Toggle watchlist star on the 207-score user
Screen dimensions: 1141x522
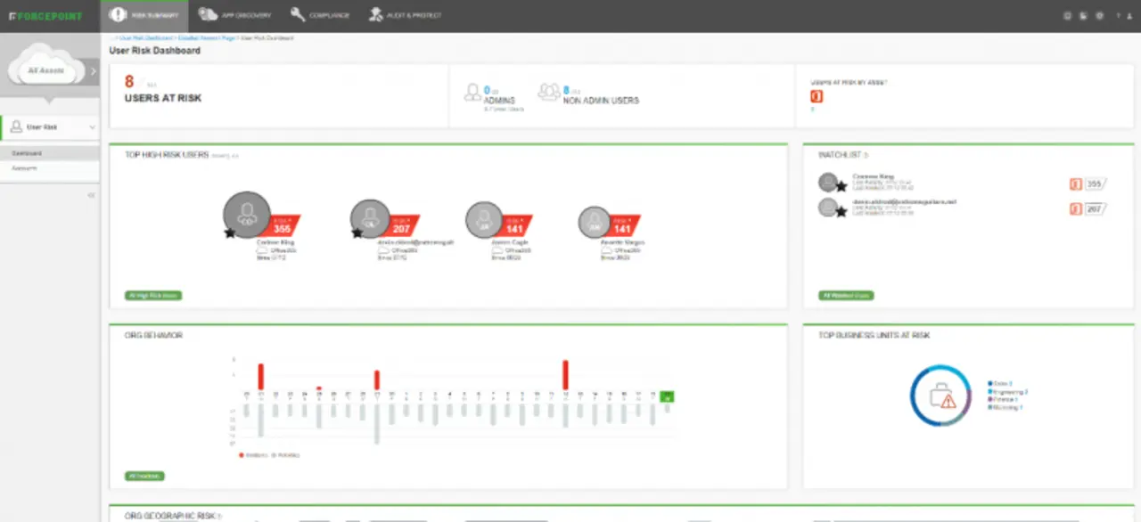click(x=357, y=232)
